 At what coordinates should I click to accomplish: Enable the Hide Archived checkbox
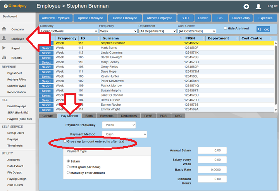(x=226, y=28)
